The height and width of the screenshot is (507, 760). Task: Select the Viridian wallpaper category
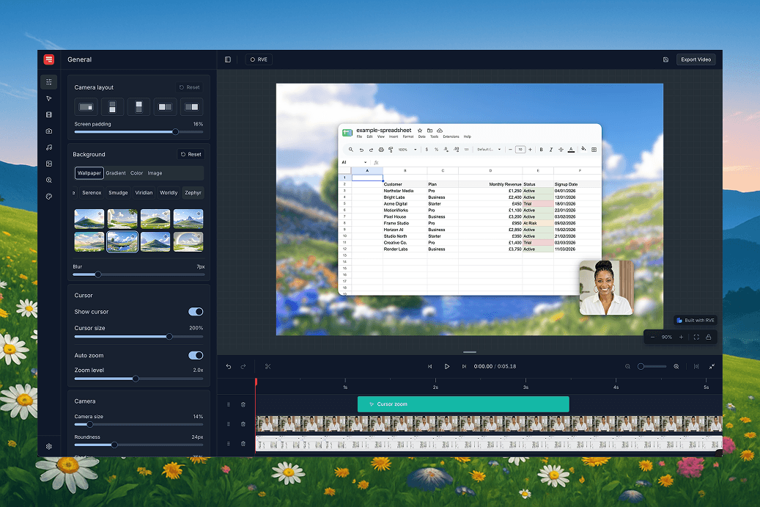click(x=144, y=193)
